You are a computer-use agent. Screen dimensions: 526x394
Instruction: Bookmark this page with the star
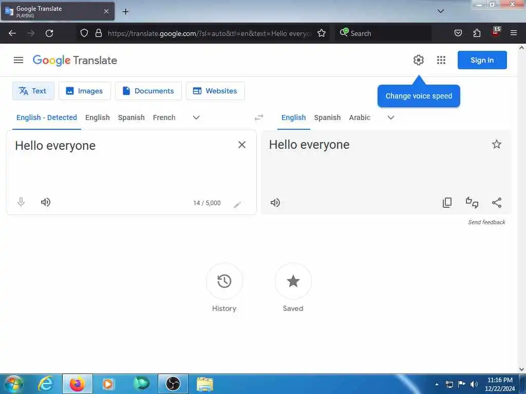tap(322, 33)
